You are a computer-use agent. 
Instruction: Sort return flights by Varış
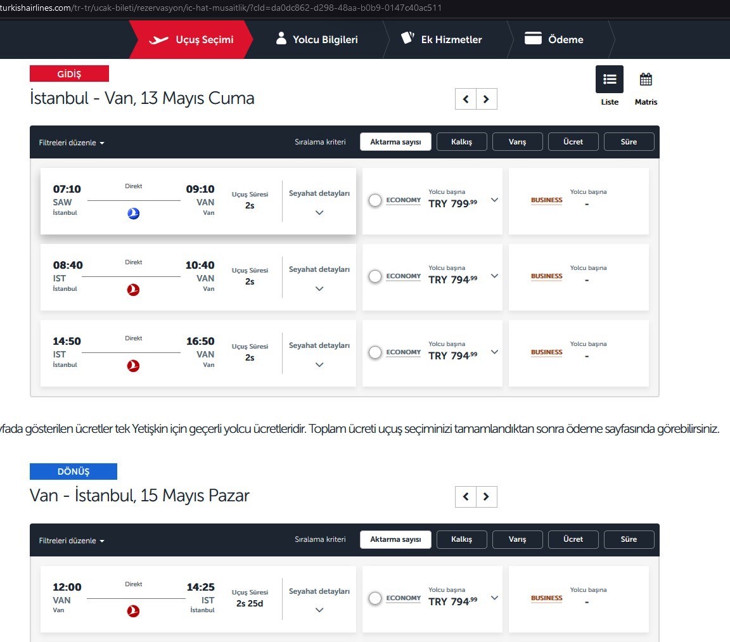[517, 539]
